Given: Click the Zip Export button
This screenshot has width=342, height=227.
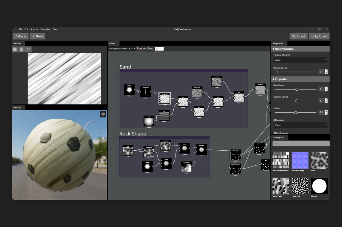Looking at the screenshot, I should [298, 36].
